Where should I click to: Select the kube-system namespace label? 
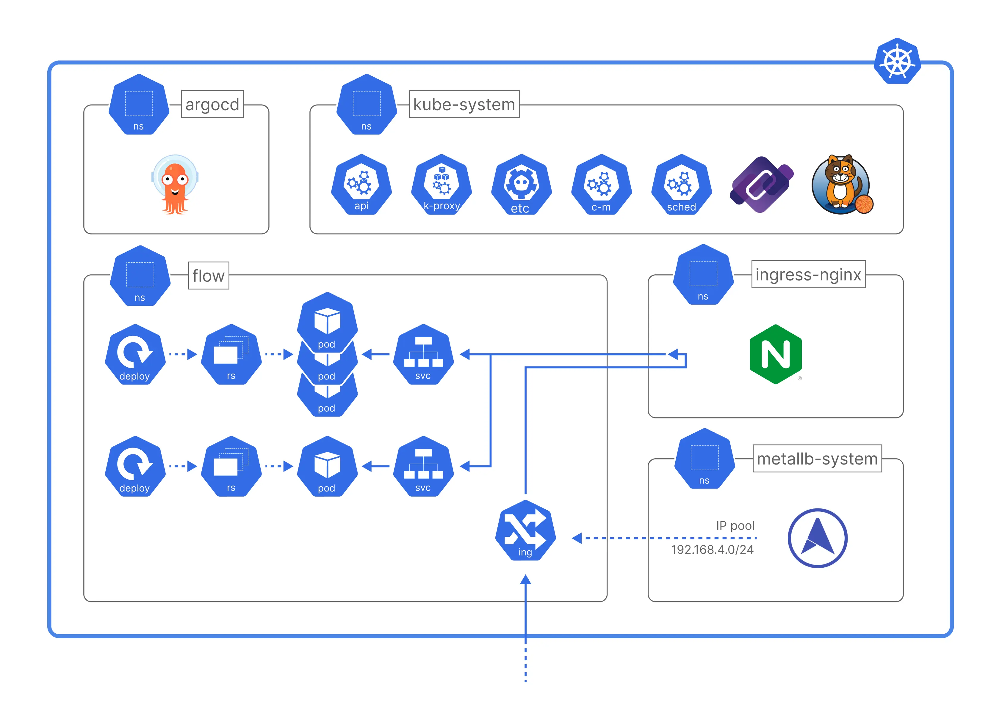click(x=464, y=104)
